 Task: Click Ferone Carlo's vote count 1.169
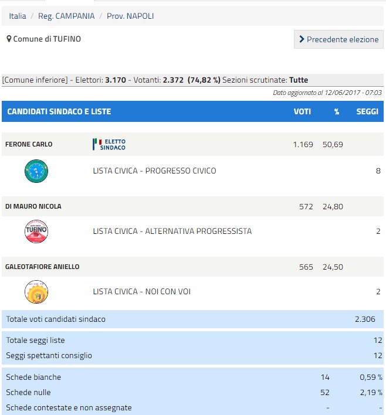(x=303, y=144)
